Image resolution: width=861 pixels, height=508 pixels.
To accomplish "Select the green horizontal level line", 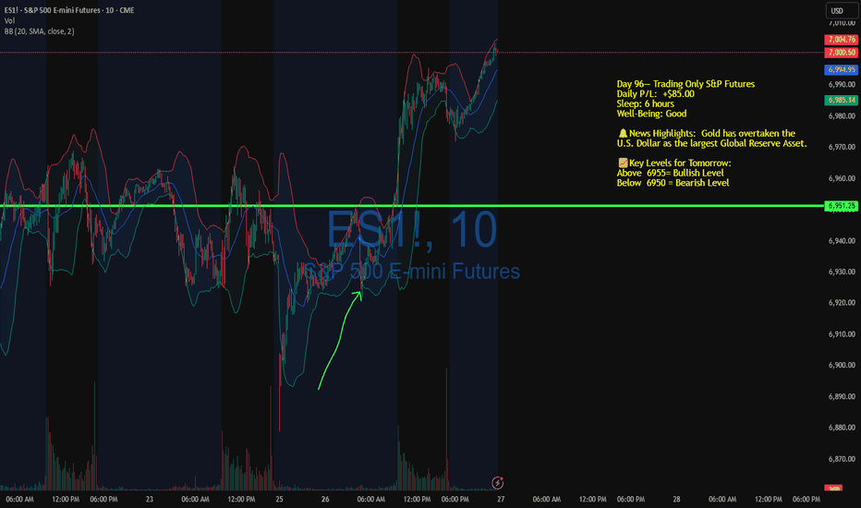I will (412, 206).
